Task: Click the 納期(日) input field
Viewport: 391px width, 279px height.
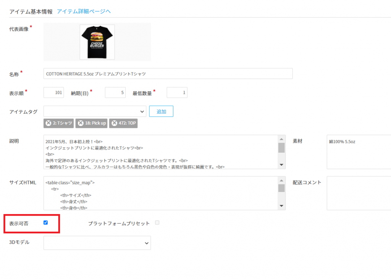Action: coord(115,92)
